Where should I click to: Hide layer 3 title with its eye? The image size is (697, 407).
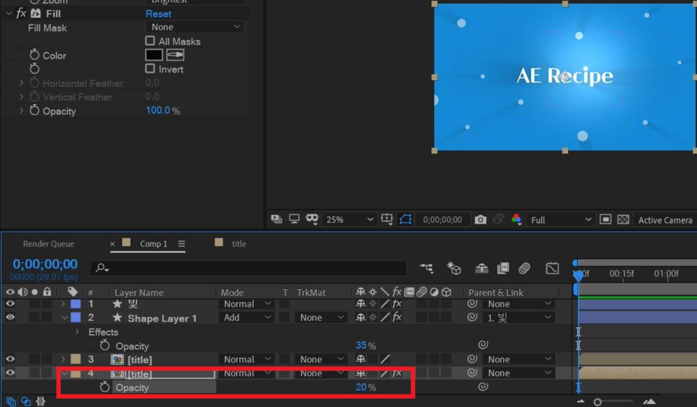(10, 359)
